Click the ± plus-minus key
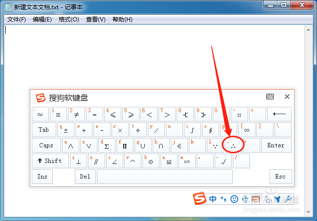The image size is (317, 221). coord(66,130)
